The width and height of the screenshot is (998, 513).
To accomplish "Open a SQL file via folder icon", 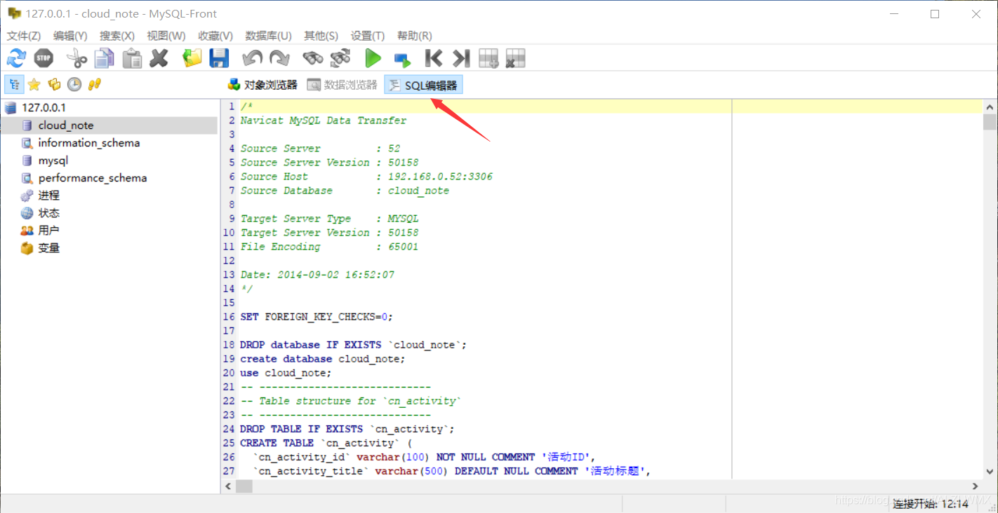I will pos(192,58).
